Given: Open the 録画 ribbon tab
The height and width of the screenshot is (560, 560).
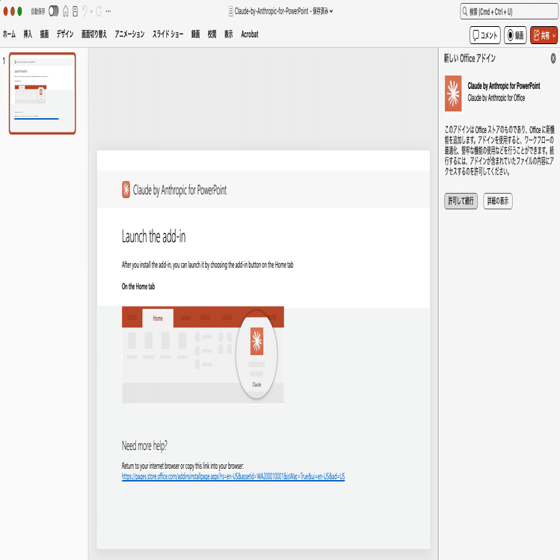Looking at the screenshot, I should pos(195,34).
